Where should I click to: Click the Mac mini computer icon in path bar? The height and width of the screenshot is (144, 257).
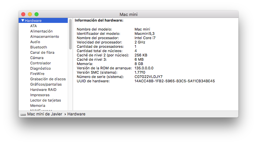[x=23, y=114]
